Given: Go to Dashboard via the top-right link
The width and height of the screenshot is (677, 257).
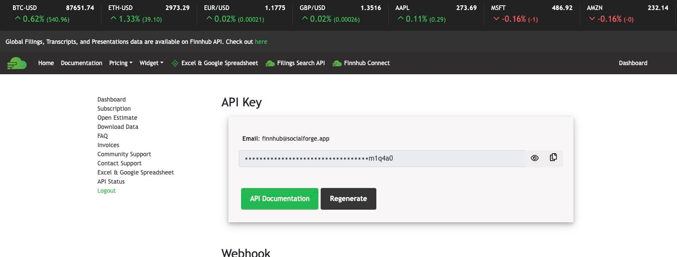Looking at the screenshot, I should 633,63.
